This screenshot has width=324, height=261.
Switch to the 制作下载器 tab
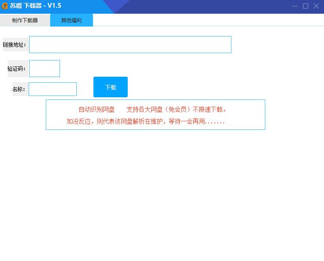pos(25,20)
